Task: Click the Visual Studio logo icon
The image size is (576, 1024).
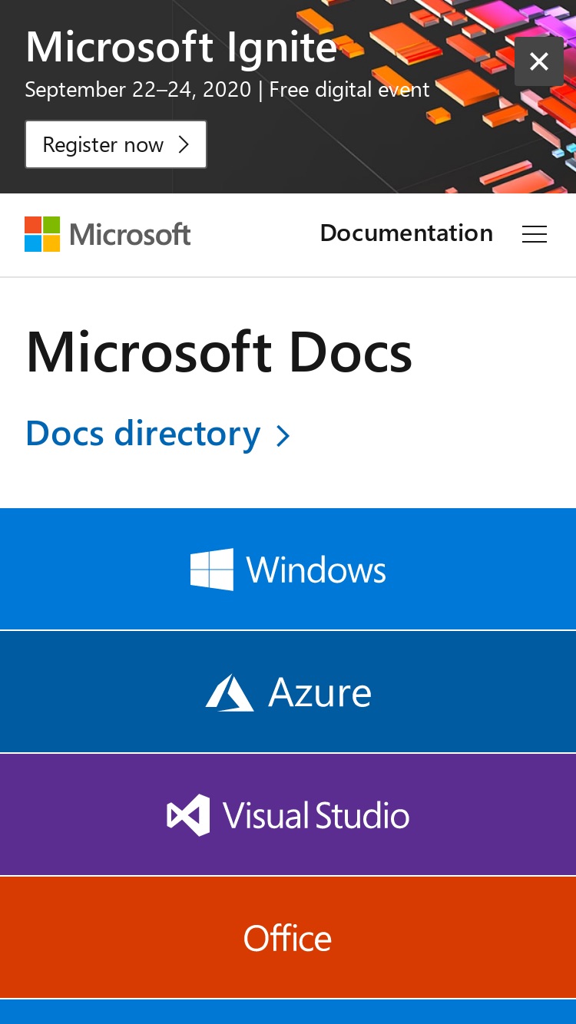Action: click(x=188, y=815)
